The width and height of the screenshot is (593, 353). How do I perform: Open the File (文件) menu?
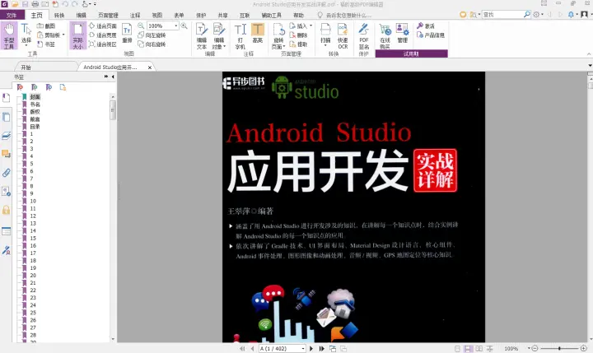coord(12,15)
